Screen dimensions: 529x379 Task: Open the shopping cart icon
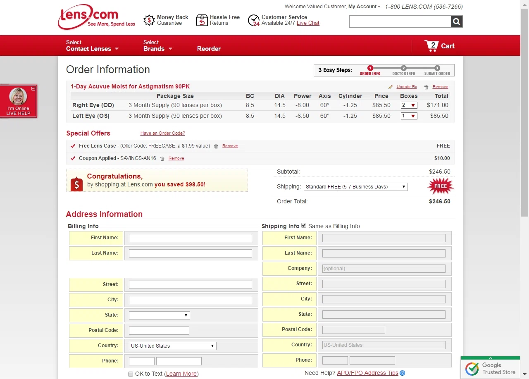(x=431, y=45)
